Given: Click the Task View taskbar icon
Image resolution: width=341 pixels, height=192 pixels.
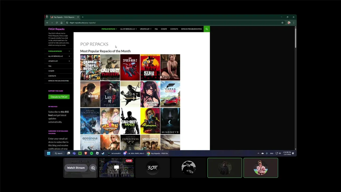Looking at the screenshot, I should point(68,153).
